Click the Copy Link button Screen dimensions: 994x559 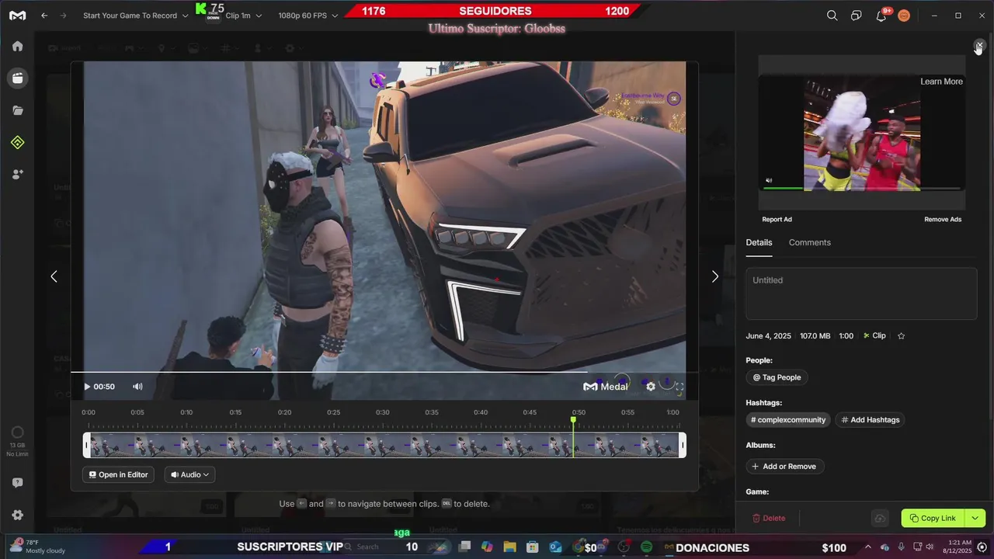[933, 518]
